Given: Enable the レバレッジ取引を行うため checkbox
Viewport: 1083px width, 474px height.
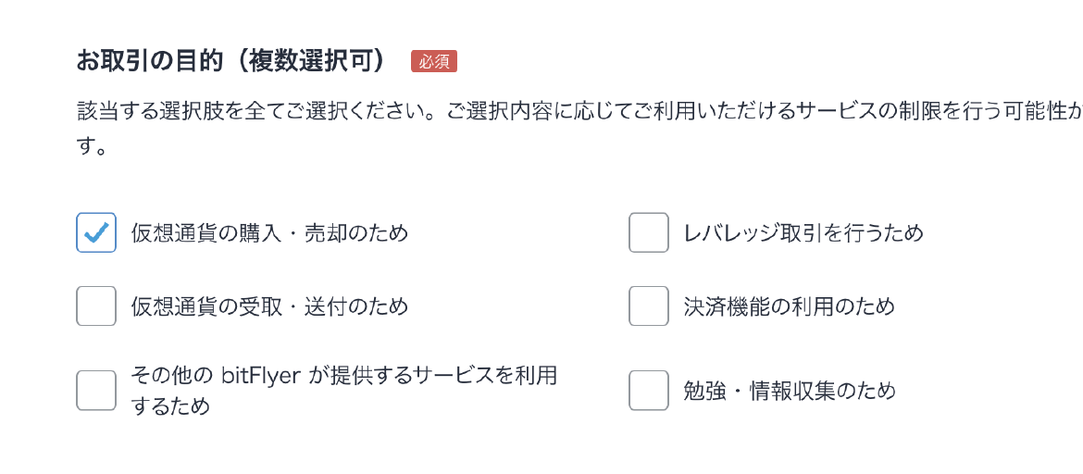Looking at the screenshot, I should 649,232.
